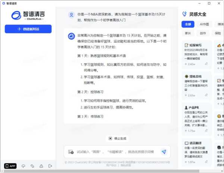Click the 停止生成 stop button
Viewport: 224px width, 173px height.
coord(117,138)
